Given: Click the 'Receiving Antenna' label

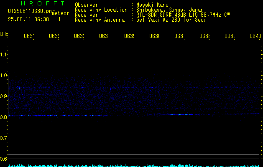Looking at the screenshot, I should pyautogui.click(x=100, y=20).
